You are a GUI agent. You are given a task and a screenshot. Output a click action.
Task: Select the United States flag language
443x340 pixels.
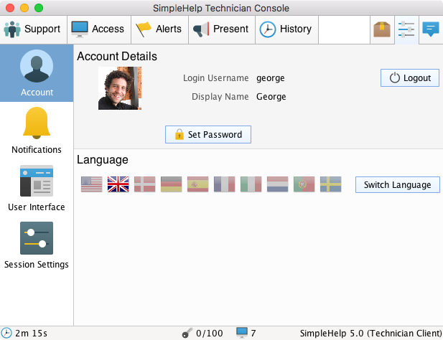pos(91,184)
